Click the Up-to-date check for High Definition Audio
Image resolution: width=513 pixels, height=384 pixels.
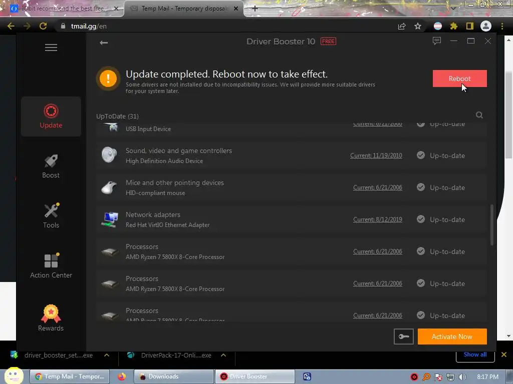pos(421,155)
